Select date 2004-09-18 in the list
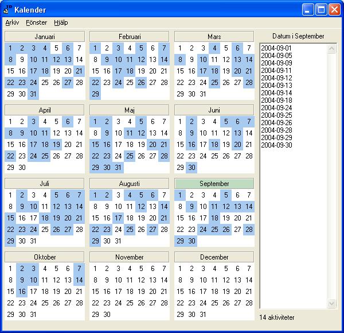Image resolution: width=344 pixels, height=333 pixels. [x=276, y=100]
